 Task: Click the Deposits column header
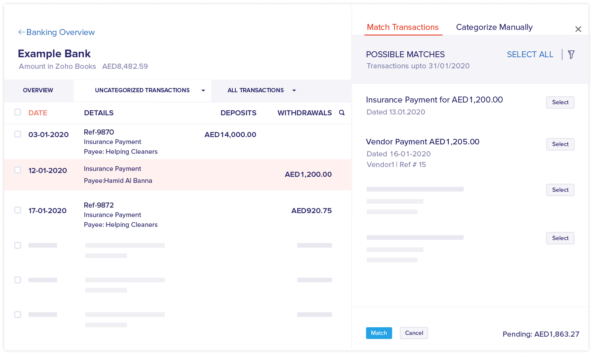click(238, 113)
